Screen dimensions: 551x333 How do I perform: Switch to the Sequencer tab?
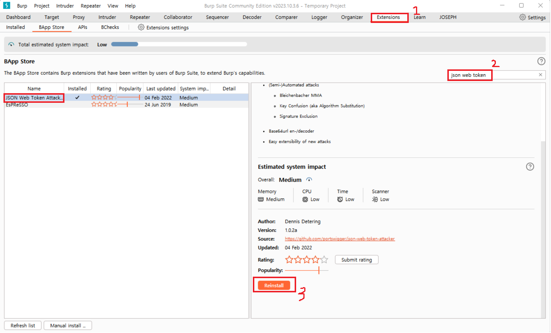217,17
